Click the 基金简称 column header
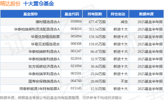This screenshot has height=100, width=164. pyautogui.click(x=30, y=14)
